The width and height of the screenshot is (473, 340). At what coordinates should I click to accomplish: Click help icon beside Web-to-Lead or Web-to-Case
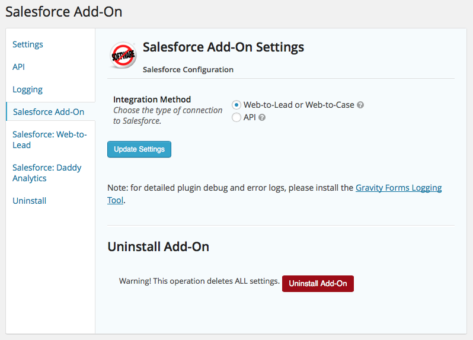(360, 105)
